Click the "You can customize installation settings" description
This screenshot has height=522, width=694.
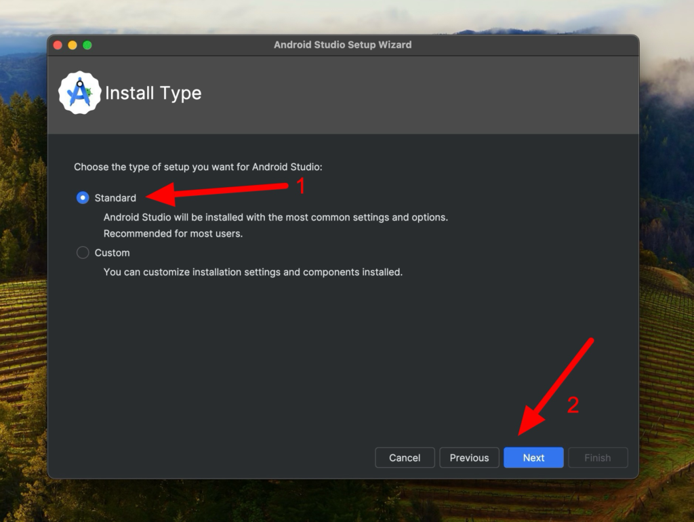[253, 272]
